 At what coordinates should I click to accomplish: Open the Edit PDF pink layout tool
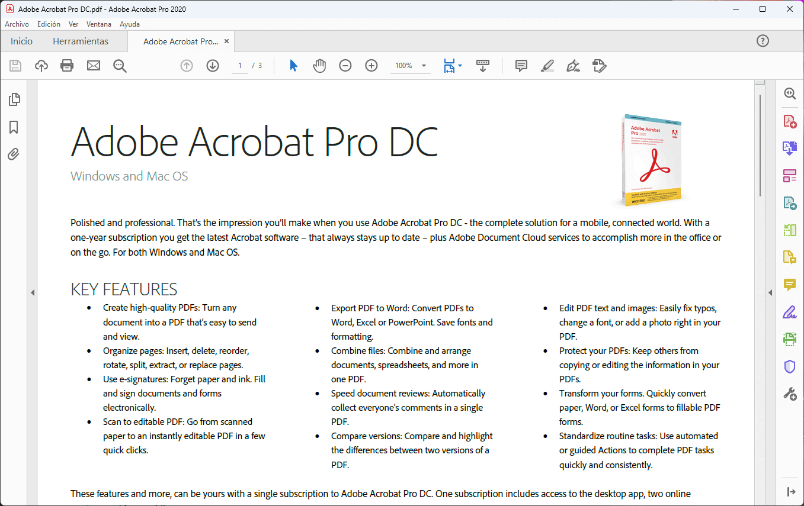(790, 176)
